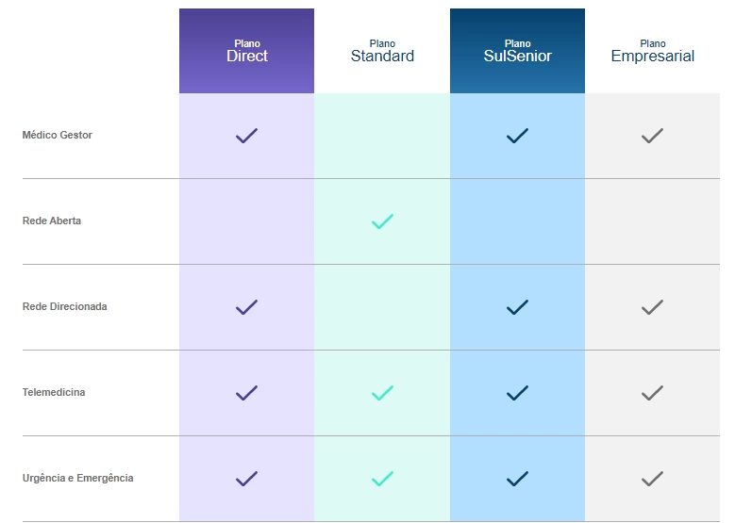Click Médico Gestor checkmark under Plano Direct
The width and height of the screenshot is (752, 523).
click(246, 136)
